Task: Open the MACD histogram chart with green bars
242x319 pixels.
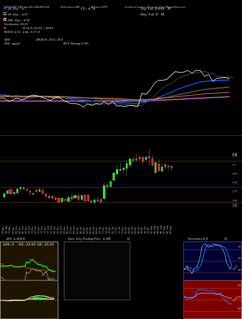Action: (x=29, y=300)
